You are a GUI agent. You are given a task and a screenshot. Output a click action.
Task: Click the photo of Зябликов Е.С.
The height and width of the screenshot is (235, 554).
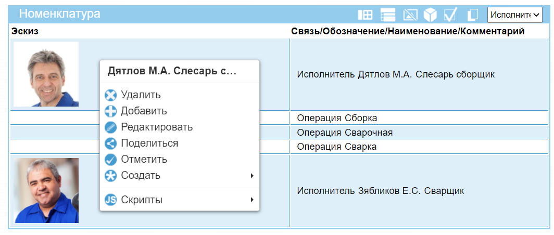point(46,191)
